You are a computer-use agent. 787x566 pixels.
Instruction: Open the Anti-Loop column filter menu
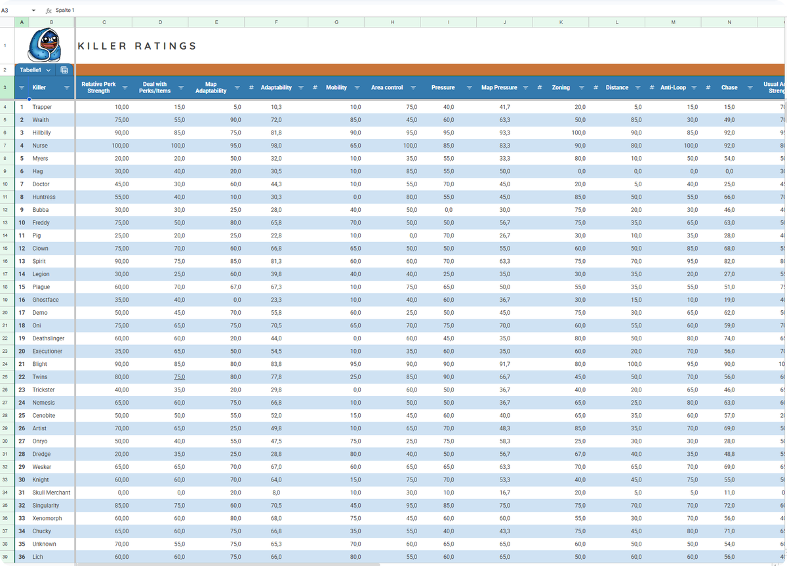click(693, 87)
